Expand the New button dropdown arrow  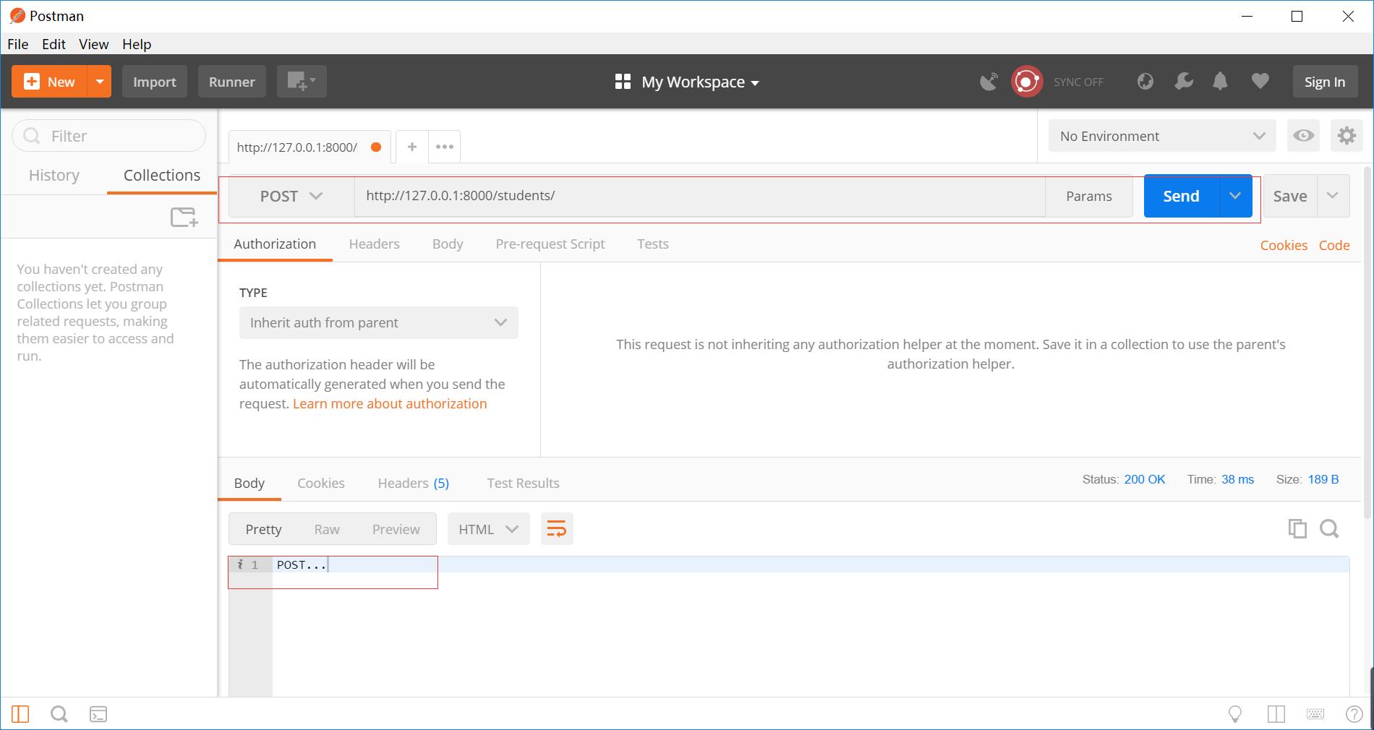pos(99,82)
